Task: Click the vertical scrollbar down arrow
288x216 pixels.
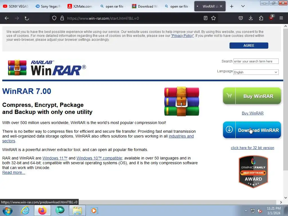Action: (286, 198)
